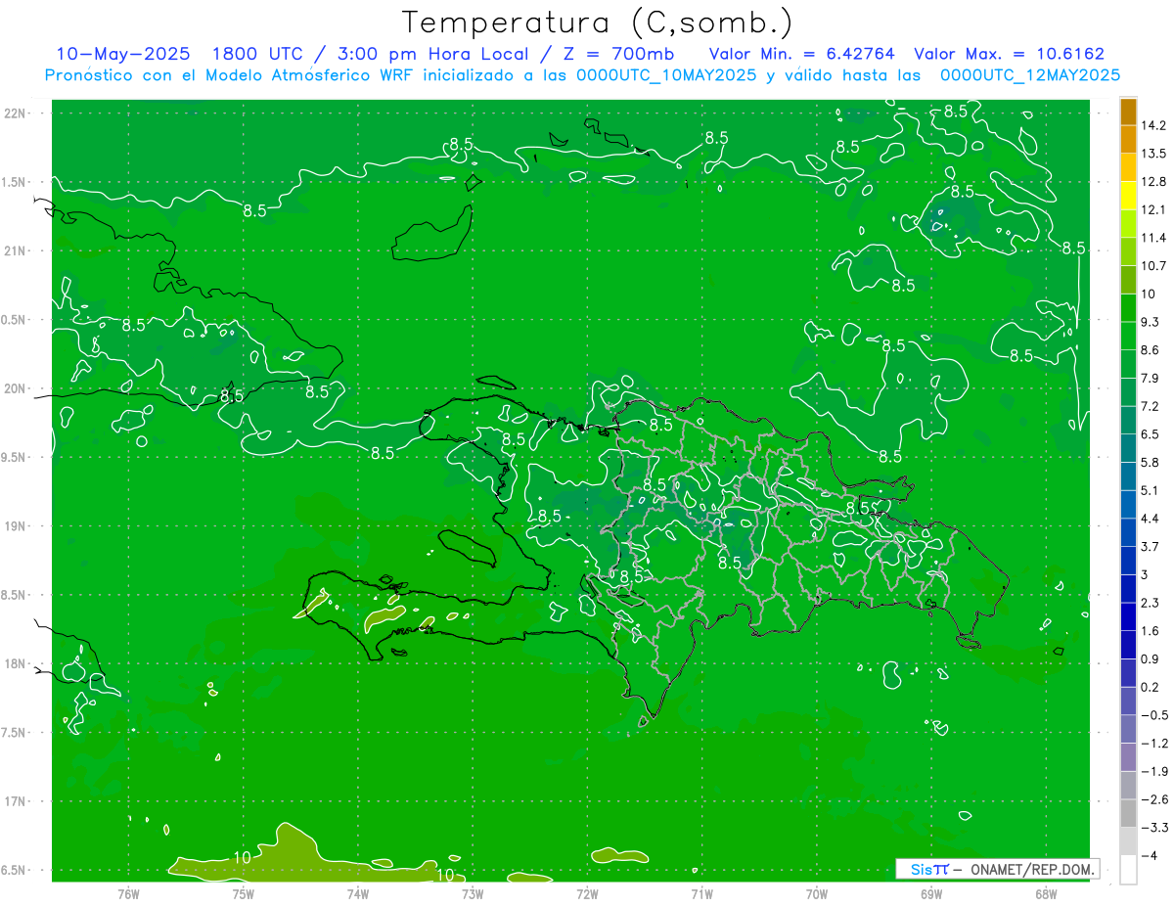1174x907 pixels.
Task: Click colorbar value "11.4"
Action: 1153,238
